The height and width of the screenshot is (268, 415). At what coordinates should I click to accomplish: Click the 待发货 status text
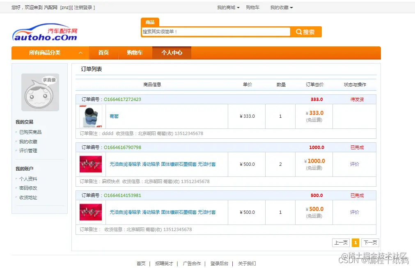[357, 99]
